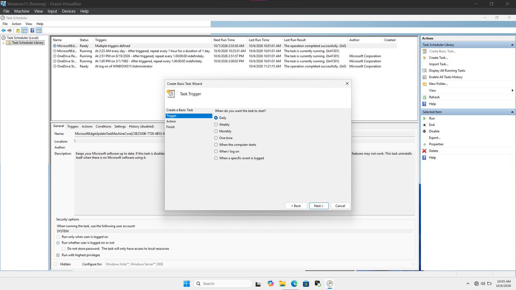516x290 pixels.
Task: Click the Next button in wizard
Action: point(319,206)
